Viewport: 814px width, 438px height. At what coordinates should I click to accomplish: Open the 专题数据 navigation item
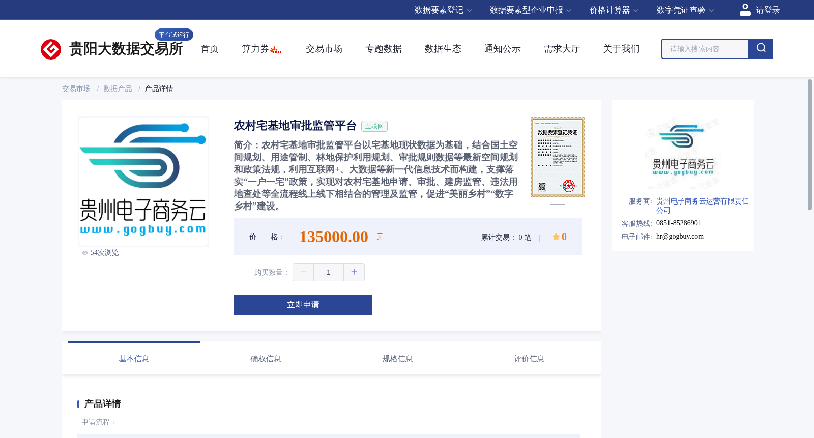coord(384,49)
